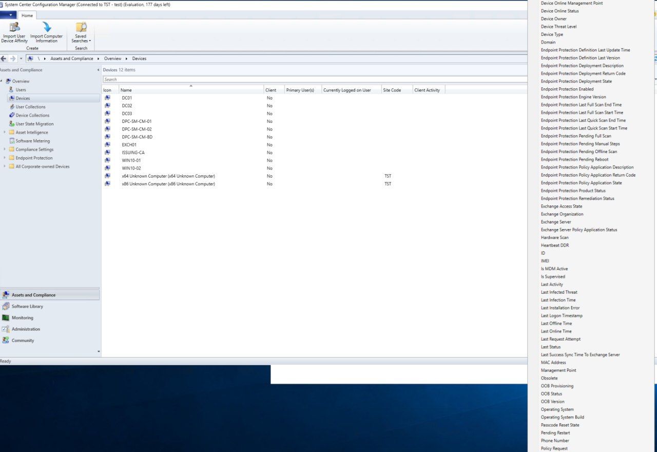This screenshot has width=657, height=452.
Task: Select the DPC-SM-CM-02 device row
Action: point(315,129)
